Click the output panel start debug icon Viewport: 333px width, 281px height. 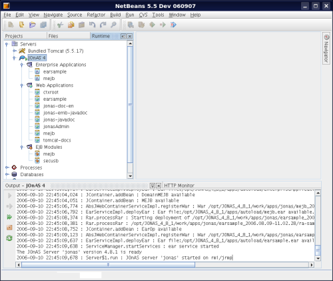[9, 206]
